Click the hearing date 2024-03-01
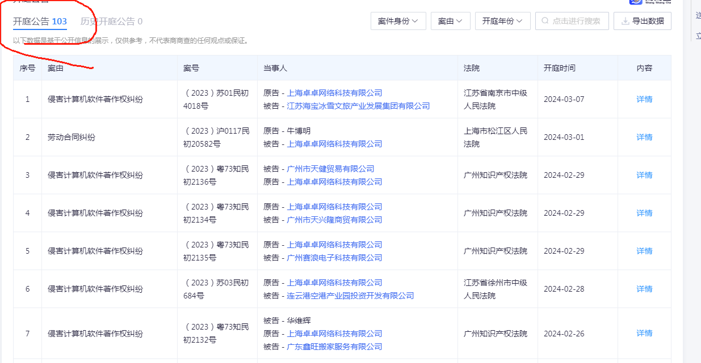701x363 pixels. pyautogui.click(x=564, y=137)
